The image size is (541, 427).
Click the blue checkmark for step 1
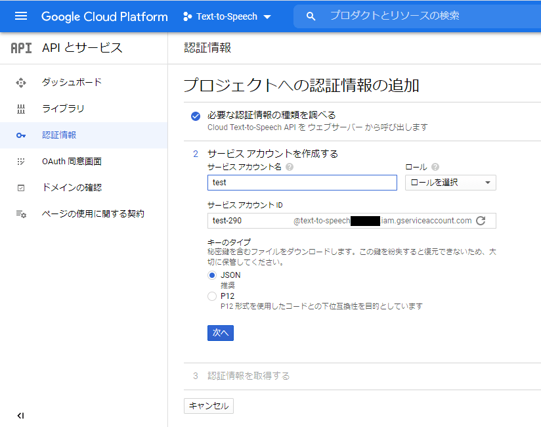click(196, 116)
